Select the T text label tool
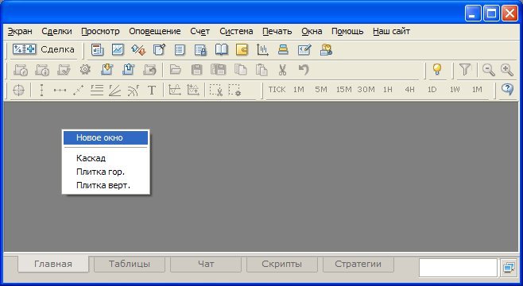523x286 pixels. [152, 90]
